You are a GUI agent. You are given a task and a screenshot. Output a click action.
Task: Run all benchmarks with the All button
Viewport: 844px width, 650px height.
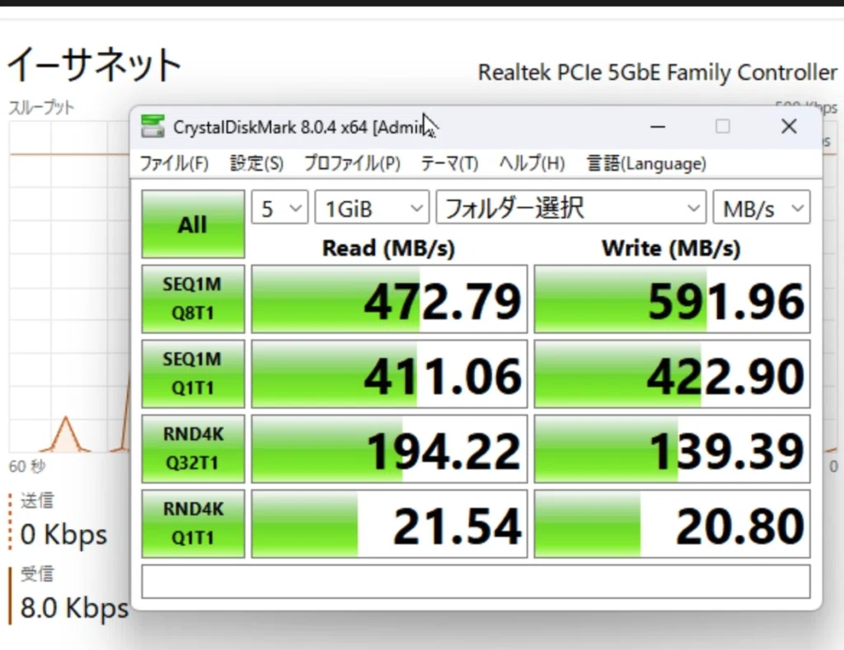(x=193, y=224)
